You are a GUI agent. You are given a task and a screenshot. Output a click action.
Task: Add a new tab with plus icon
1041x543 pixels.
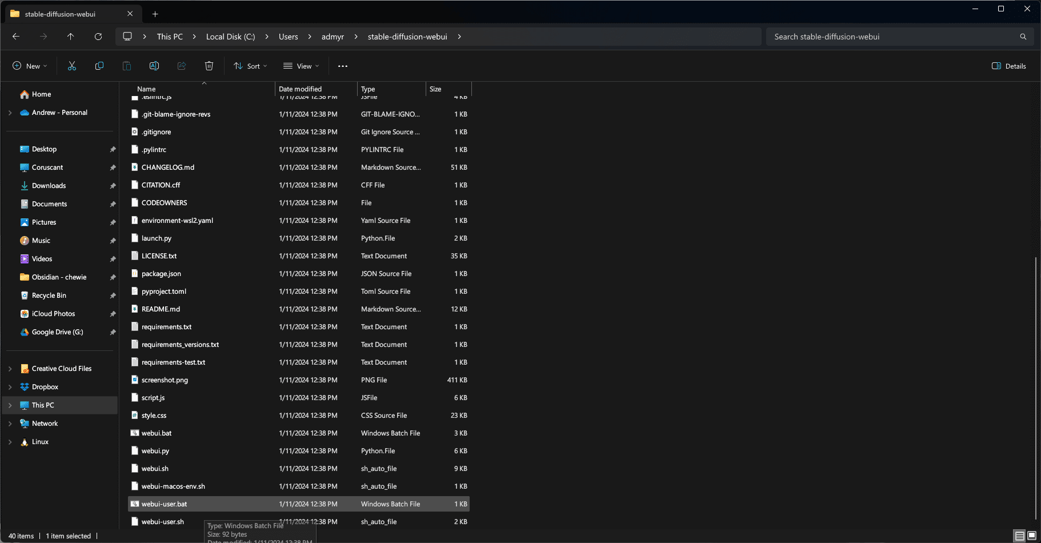pyautogui.click(x=155, y=14)
